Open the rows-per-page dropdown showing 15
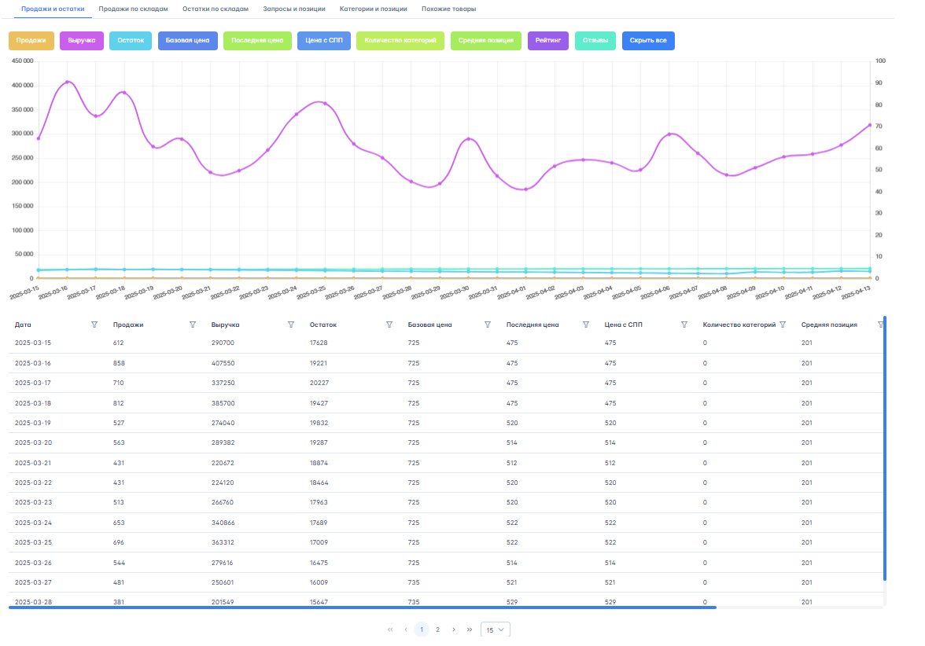This screenshot has width=925, height=646. click(495, 630)
